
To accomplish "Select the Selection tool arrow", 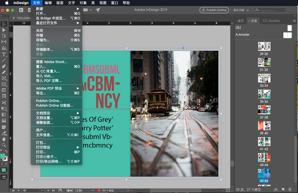I will pyautogui.click(x=4, y=24).
